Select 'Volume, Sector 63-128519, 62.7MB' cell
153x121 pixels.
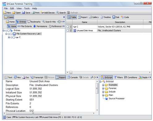(120, 27)
